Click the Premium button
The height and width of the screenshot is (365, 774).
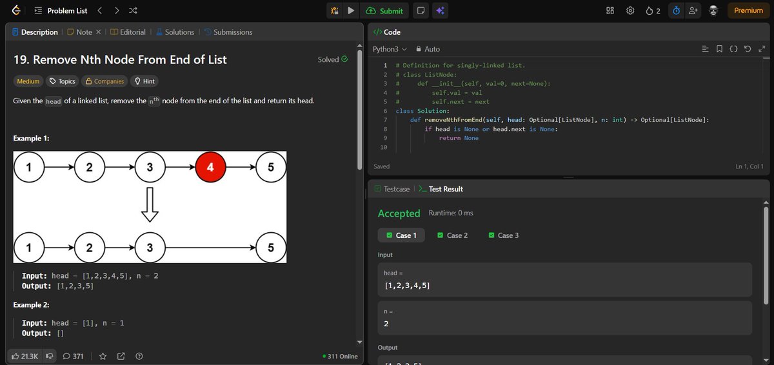click(x=748, y=11)
